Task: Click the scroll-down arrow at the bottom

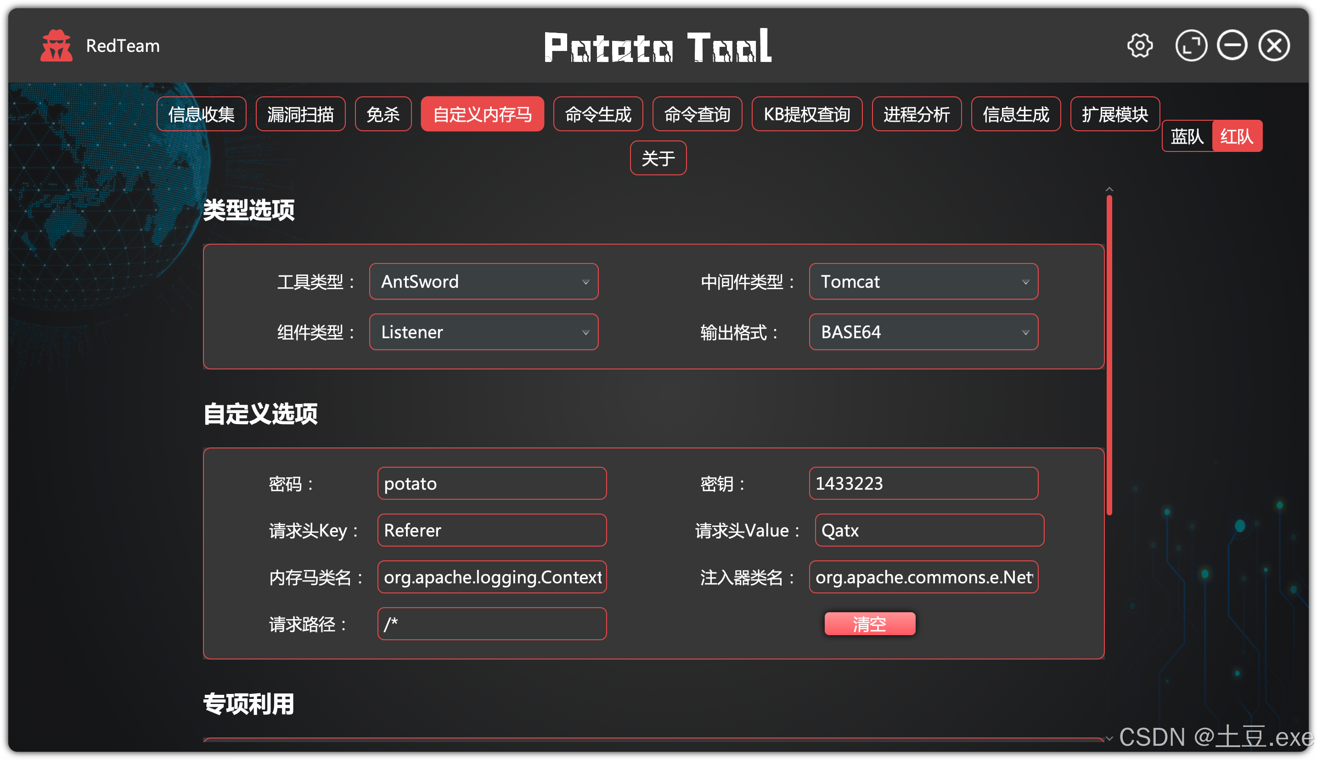Action: click(1109, 738)
